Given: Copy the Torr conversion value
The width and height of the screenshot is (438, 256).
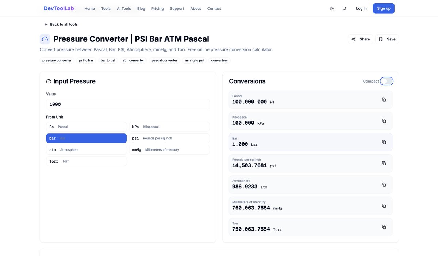Looking at the screenshot, I should click(x=384, y=227).
